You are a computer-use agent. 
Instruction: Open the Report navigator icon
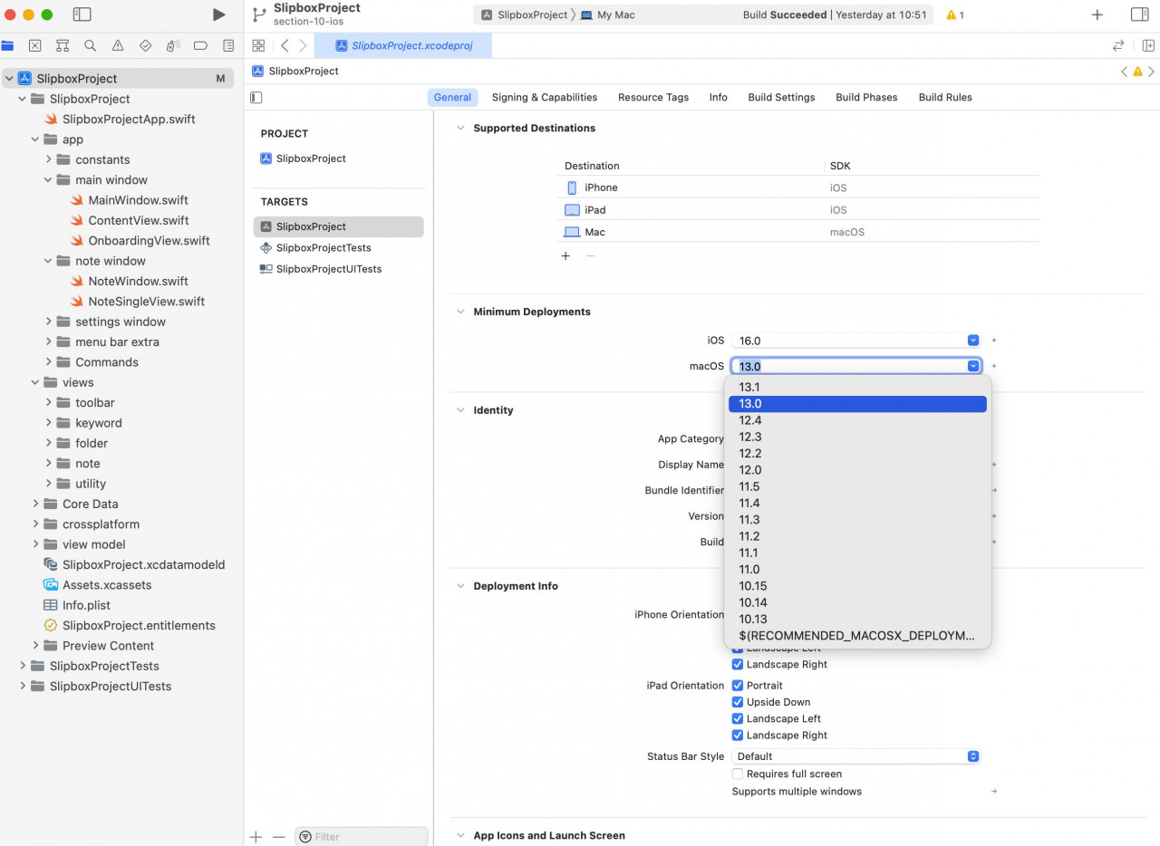(x=228, y=45)
